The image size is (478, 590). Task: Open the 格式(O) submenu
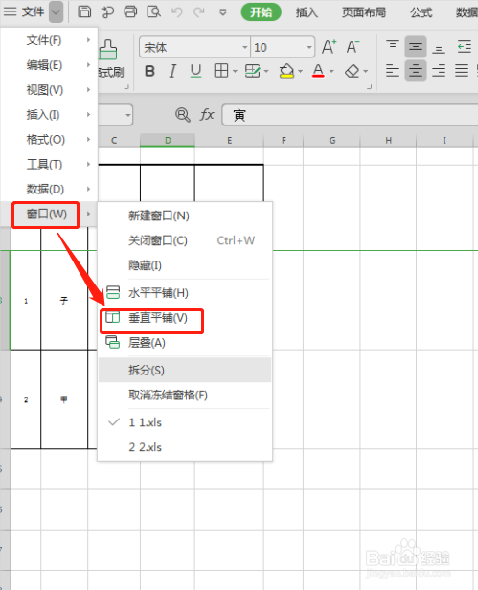click(x=49, y=140)
